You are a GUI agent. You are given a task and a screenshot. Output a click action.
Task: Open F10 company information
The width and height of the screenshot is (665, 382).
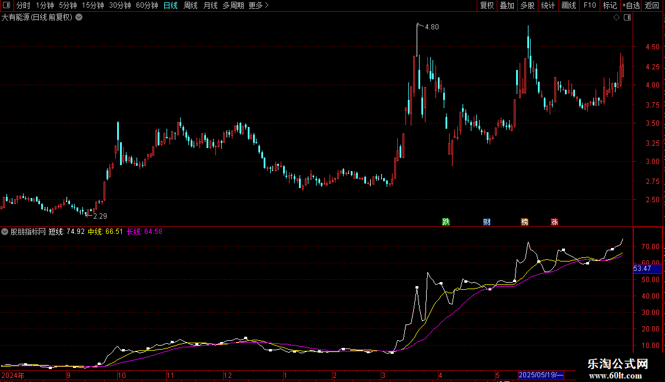pyautogui.click(x=589, y=6)
